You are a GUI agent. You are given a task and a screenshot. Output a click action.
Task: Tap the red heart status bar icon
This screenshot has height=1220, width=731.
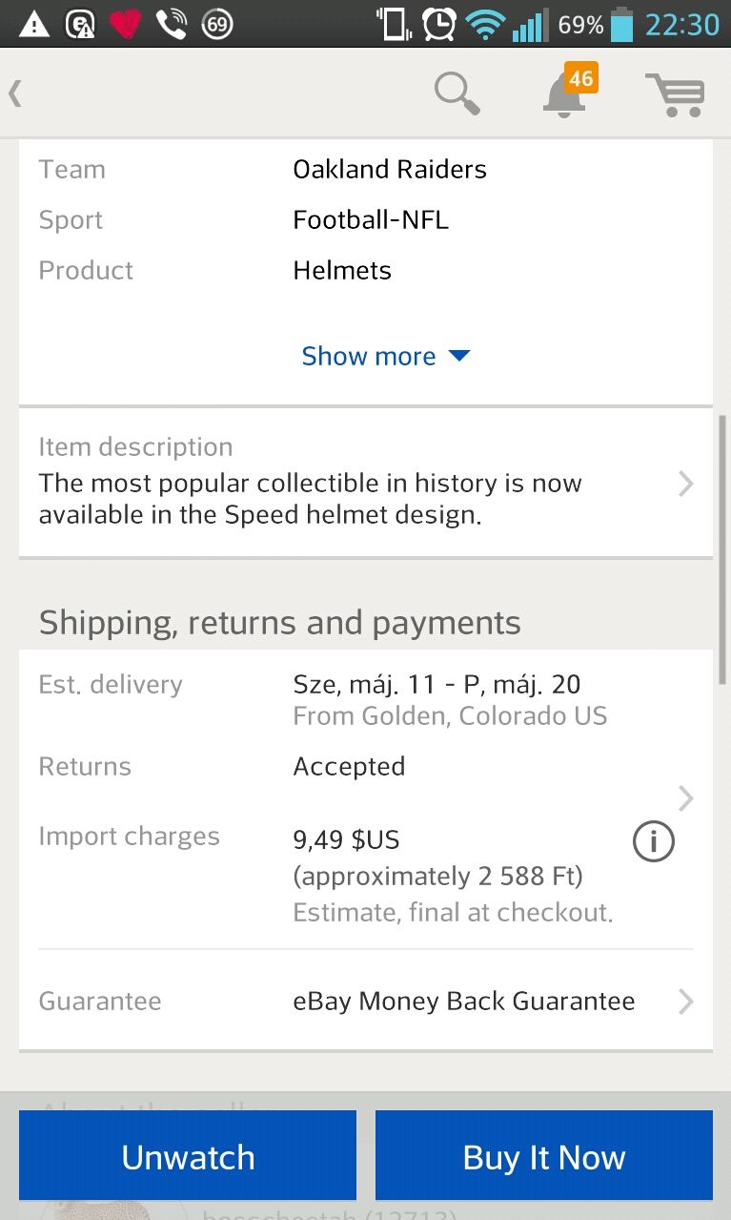pyautogui.click(x=126, y=24)
